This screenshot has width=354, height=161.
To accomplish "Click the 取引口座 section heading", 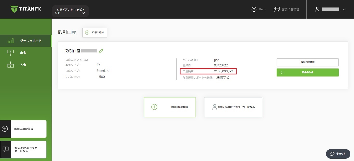I will (67, 33).
